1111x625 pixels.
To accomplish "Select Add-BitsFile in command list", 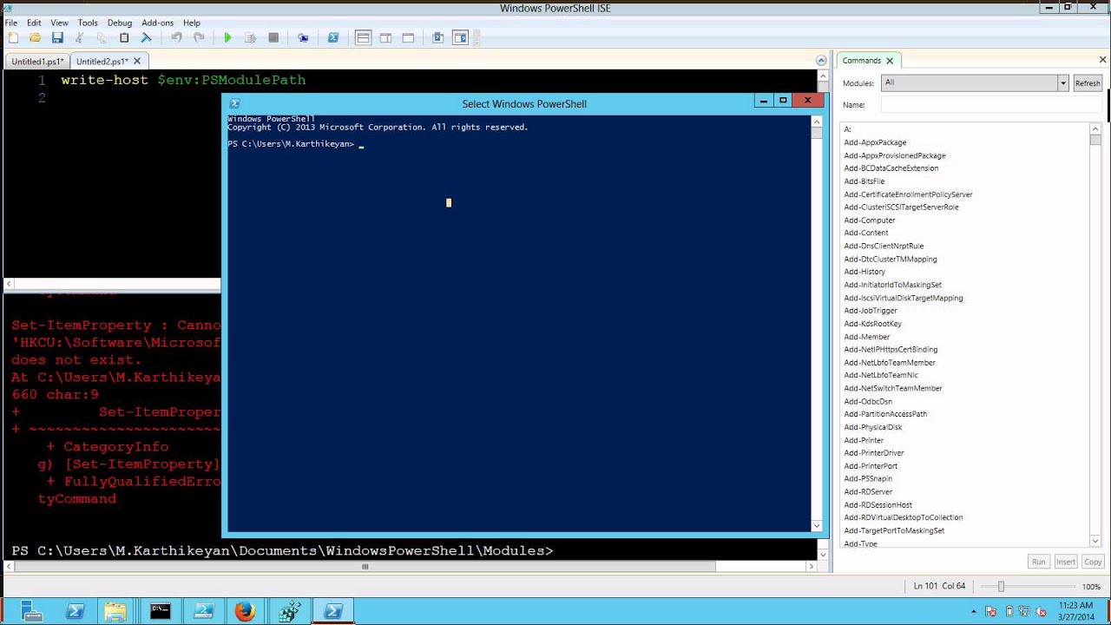I will pos(864,181).
